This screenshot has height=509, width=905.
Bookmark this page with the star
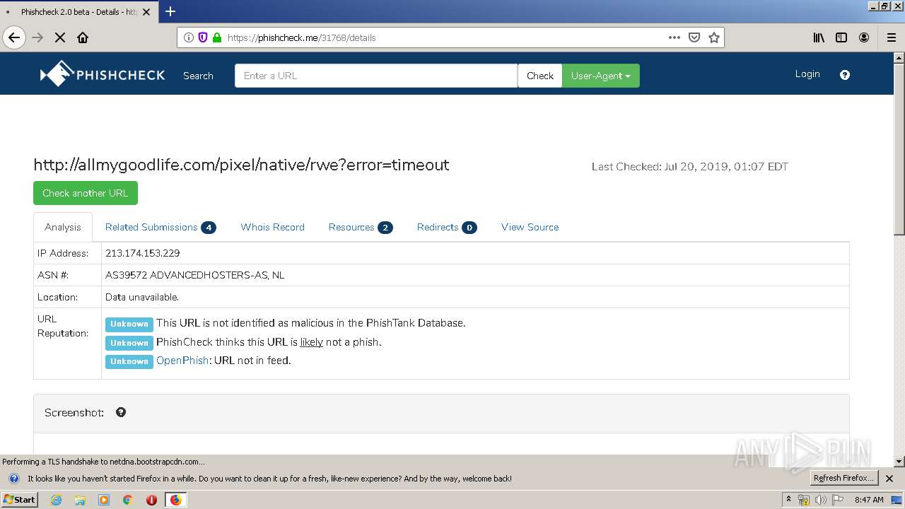coord(714,37)
